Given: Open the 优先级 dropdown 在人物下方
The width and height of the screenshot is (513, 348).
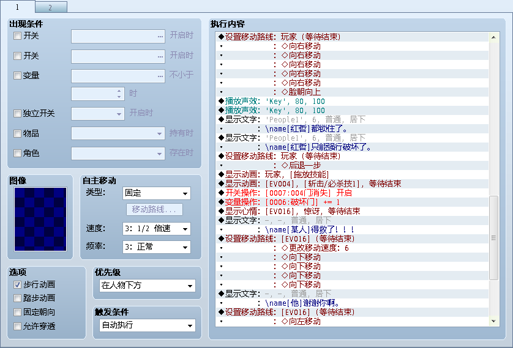Looking at the screenshot, I should pyautogui.click(x=148, y=286).
